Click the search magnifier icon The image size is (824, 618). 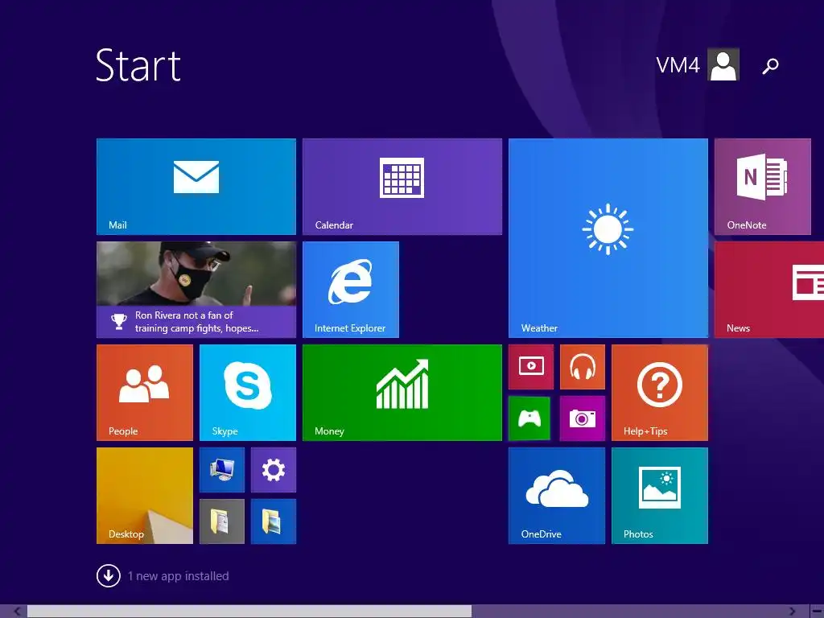coord(770,66)
